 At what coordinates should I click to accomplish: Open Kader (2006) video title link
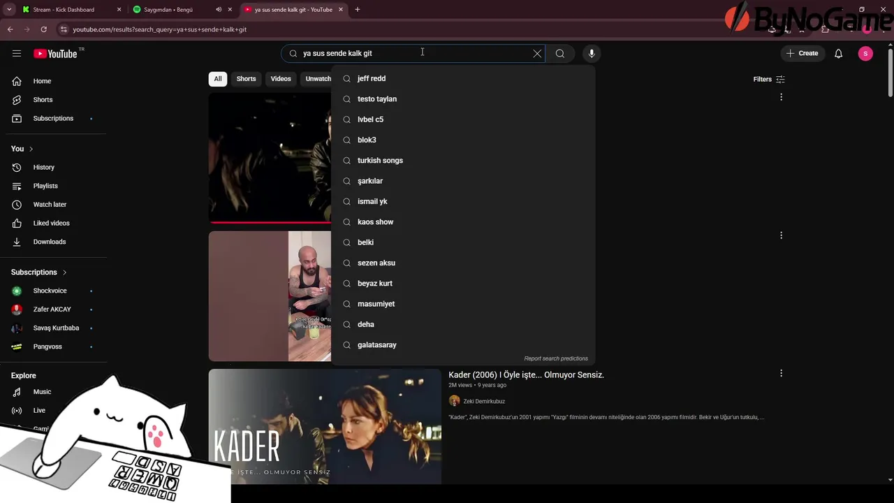[x=526, y=375]
